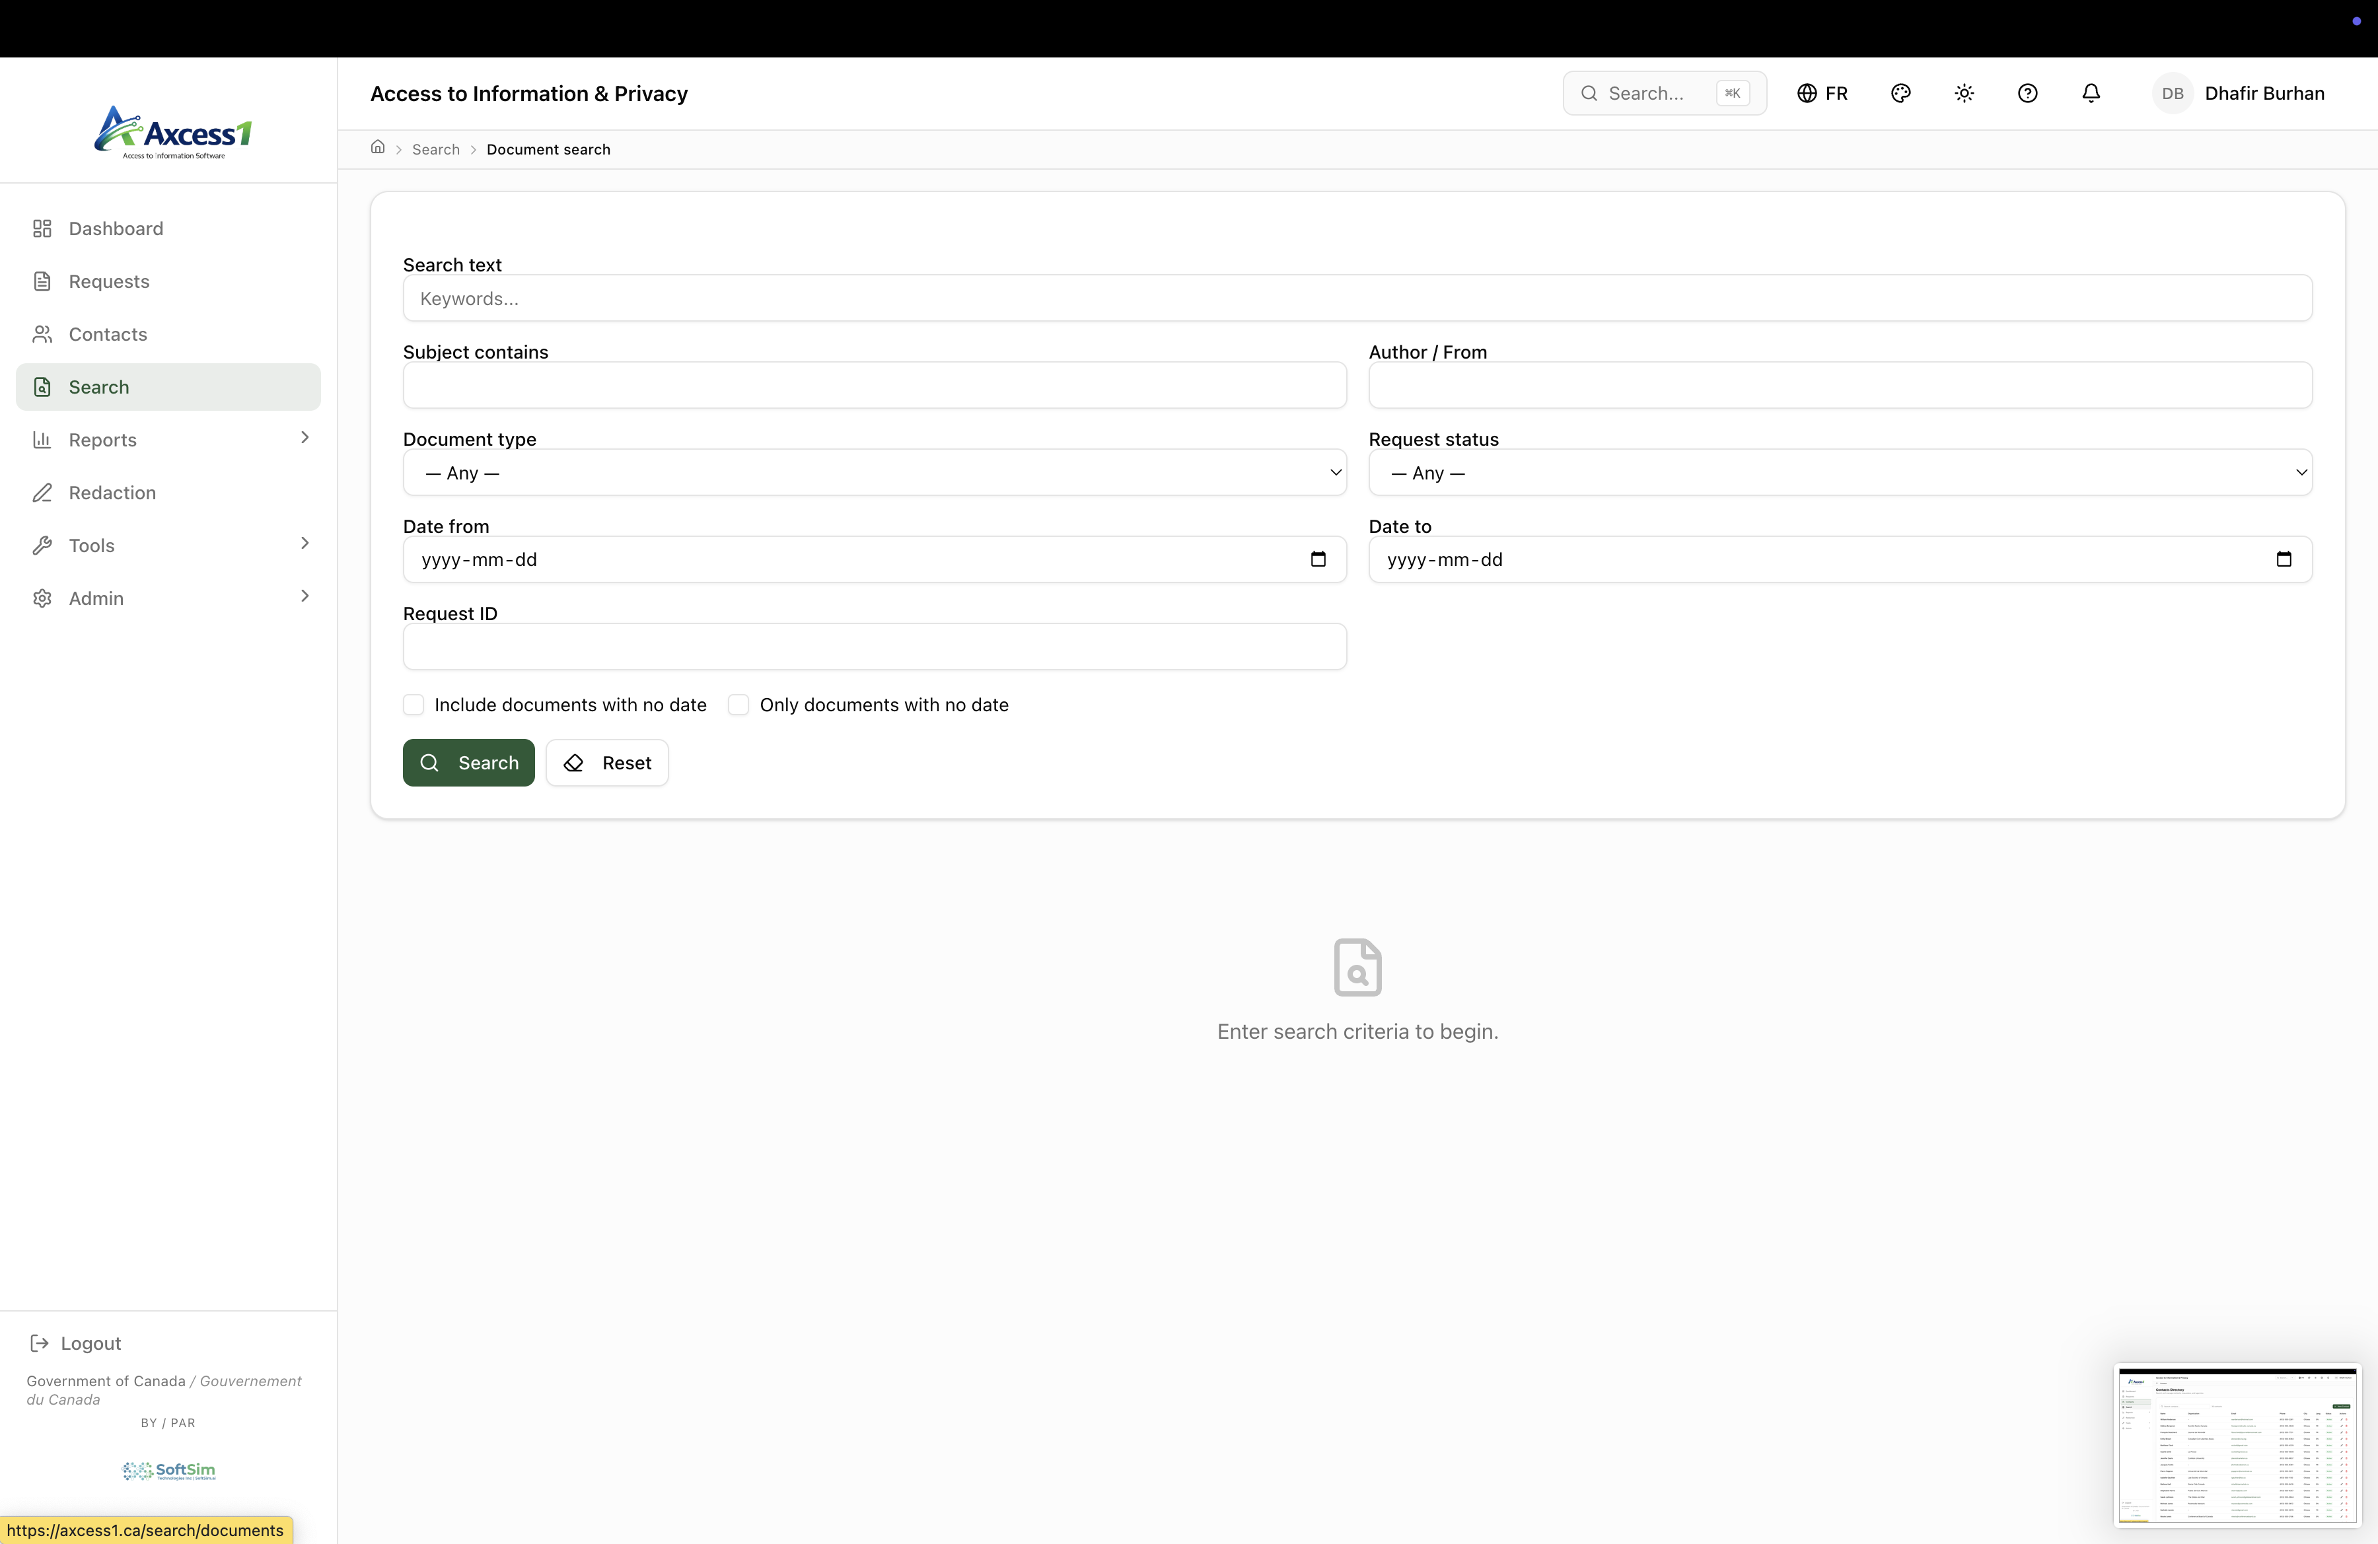Open the help question mark icon

coord(2027,93)
